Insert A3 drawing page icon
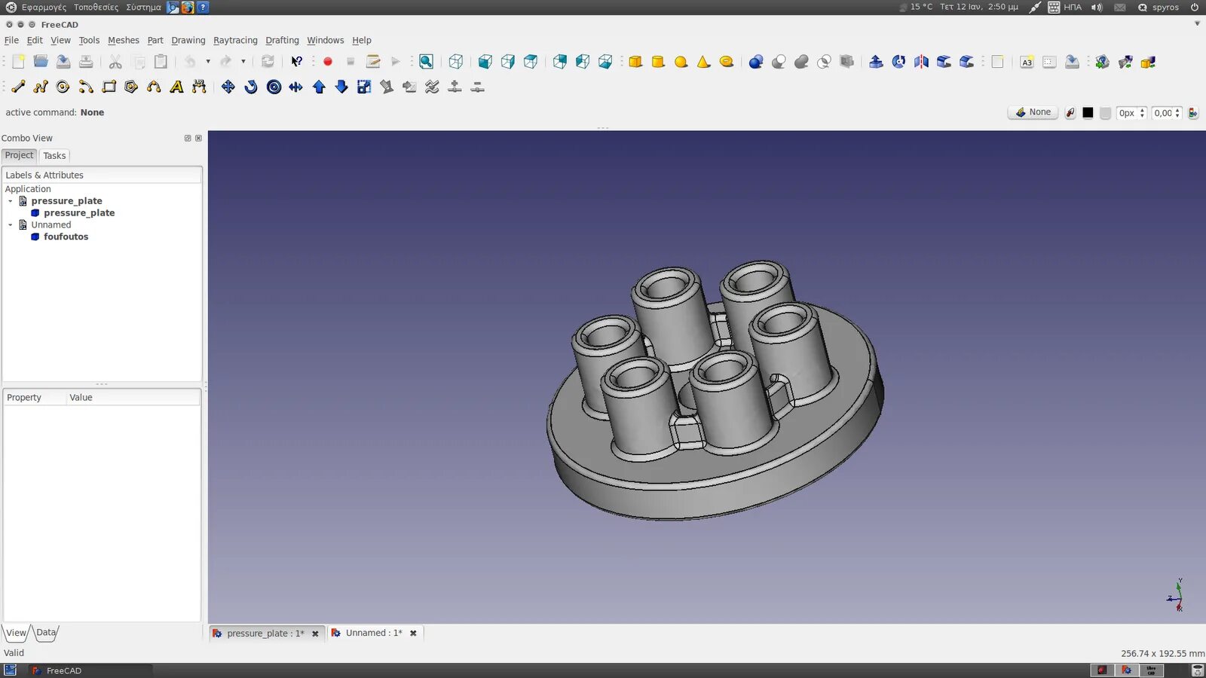Viewport: 1206px width, 678px height. click(x=1027, y=62)
